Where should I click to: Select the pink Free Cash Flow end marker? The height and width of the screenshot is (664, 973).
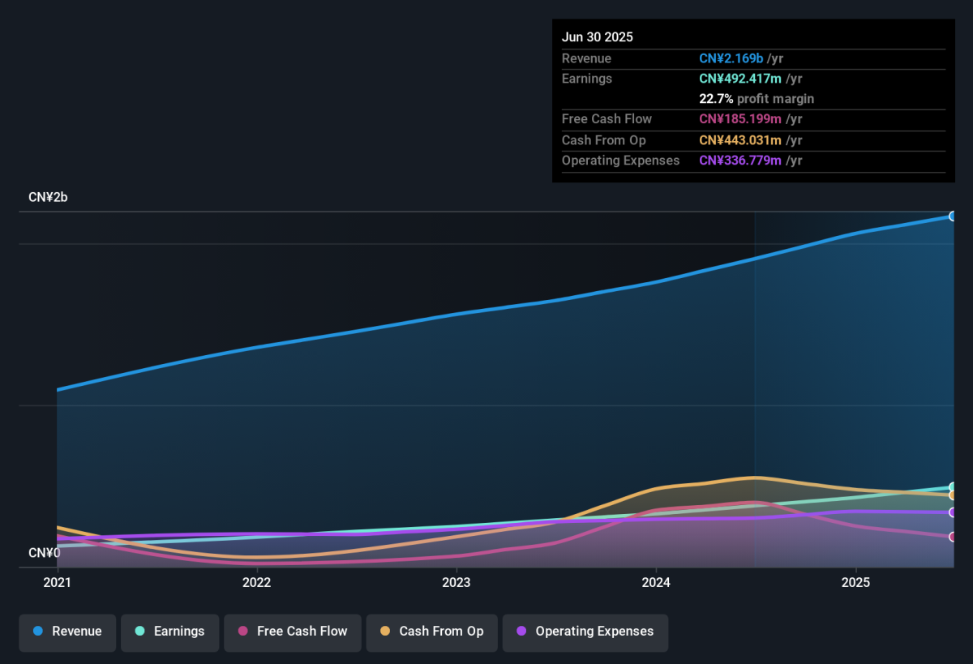[954, 537]
